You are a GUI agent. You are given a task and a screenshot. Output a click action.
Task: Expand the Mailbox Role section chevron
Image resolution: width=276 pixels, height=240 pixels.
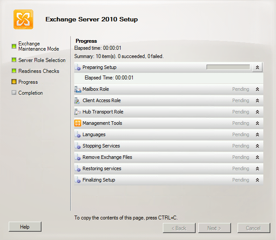[257, 89]
